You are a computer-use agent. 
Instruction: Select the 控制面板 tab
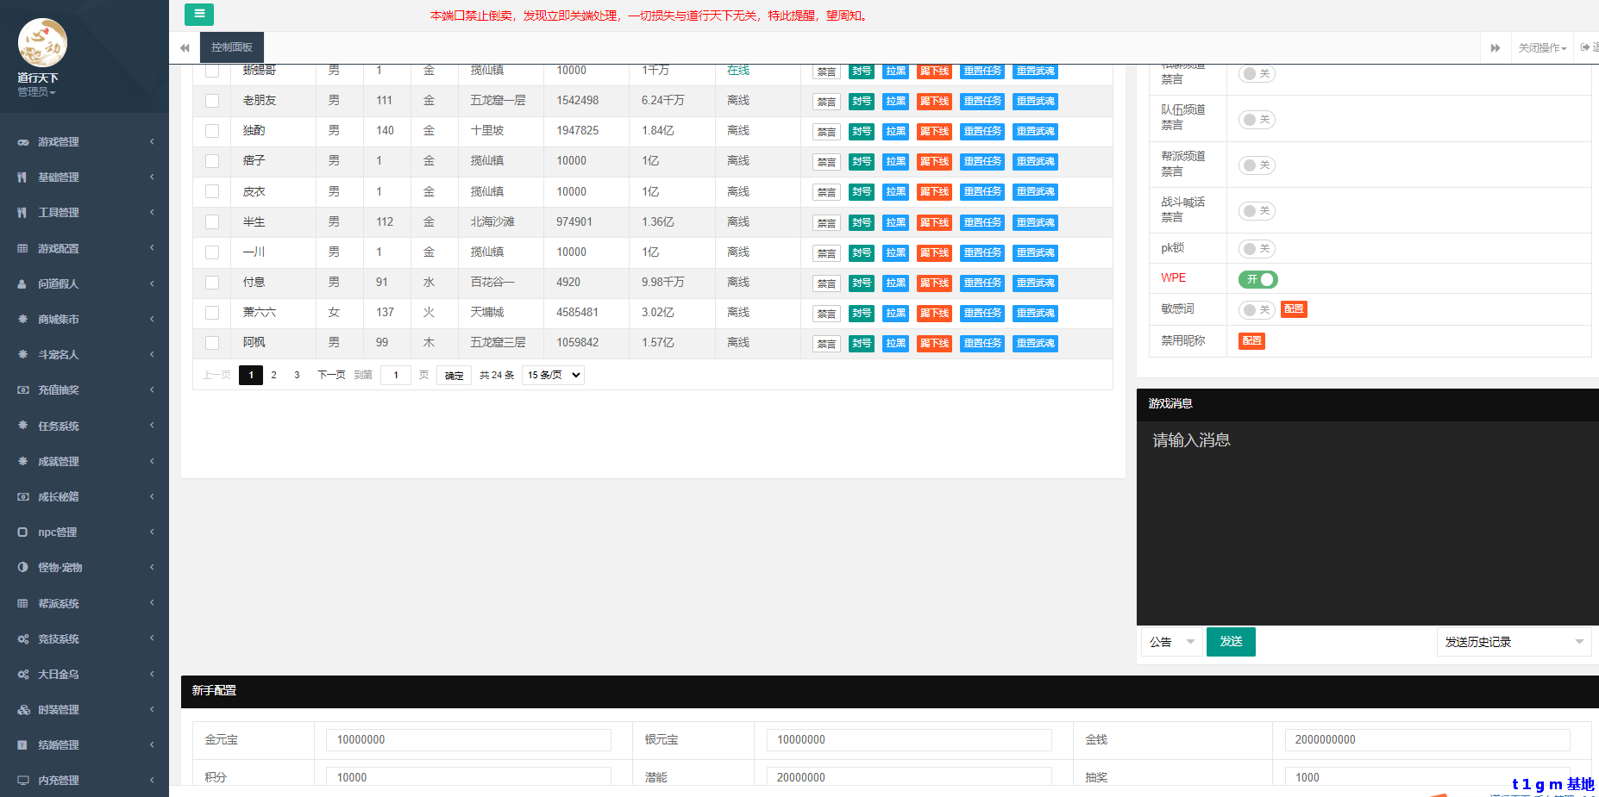click(x=232, y=47)
